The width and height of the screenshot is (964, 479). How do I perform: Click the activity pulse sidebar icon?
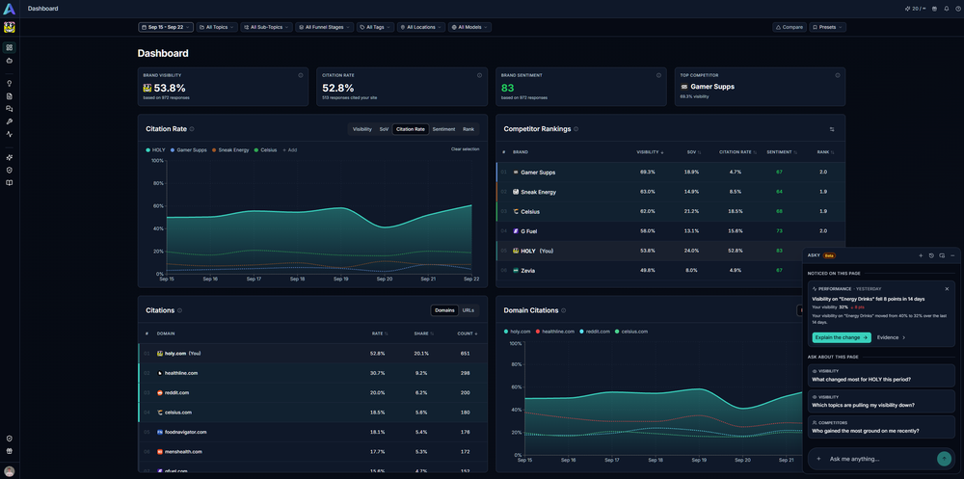pyautogui.click(x=10, y=134)
